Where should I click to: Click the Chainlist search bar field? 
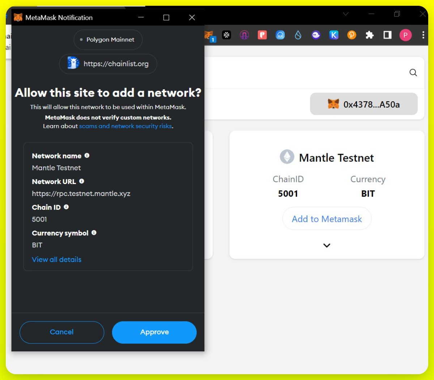pos(314,73)
